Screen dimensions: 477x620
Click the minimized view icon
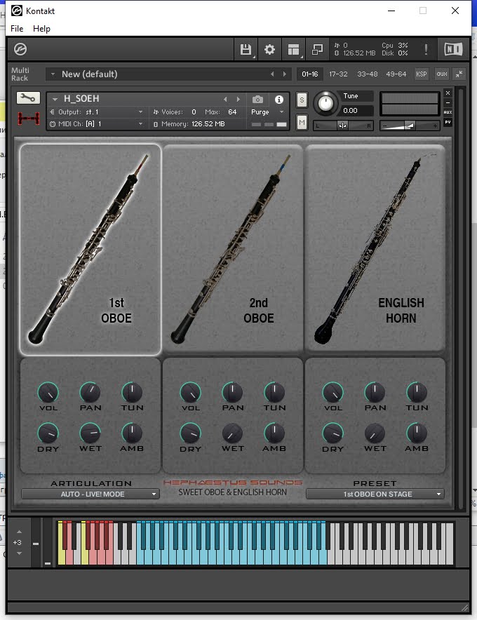[x=317, y=50]
